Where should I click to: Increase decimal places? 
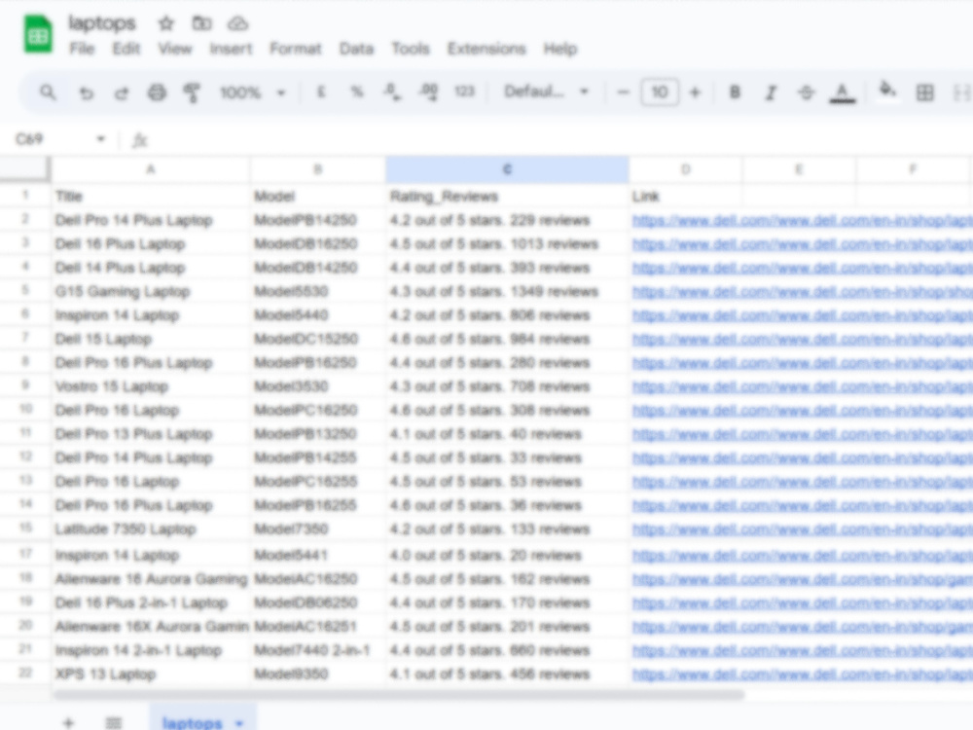428,91
